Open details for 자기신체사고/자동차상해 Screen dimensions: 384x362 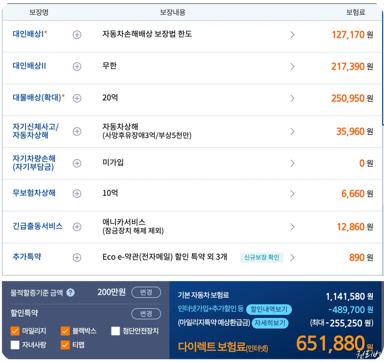77,131
